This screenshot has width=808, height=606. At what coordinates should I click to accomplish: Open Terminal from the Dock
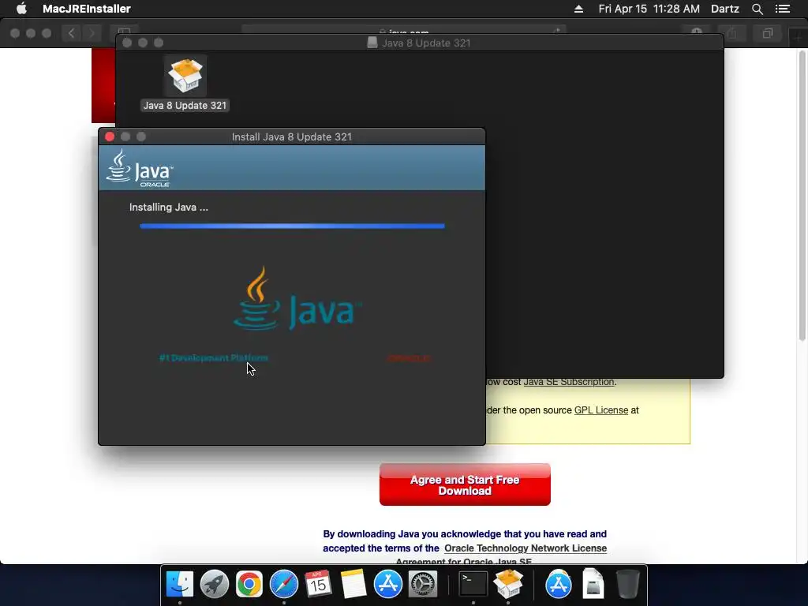coord(473,585)
